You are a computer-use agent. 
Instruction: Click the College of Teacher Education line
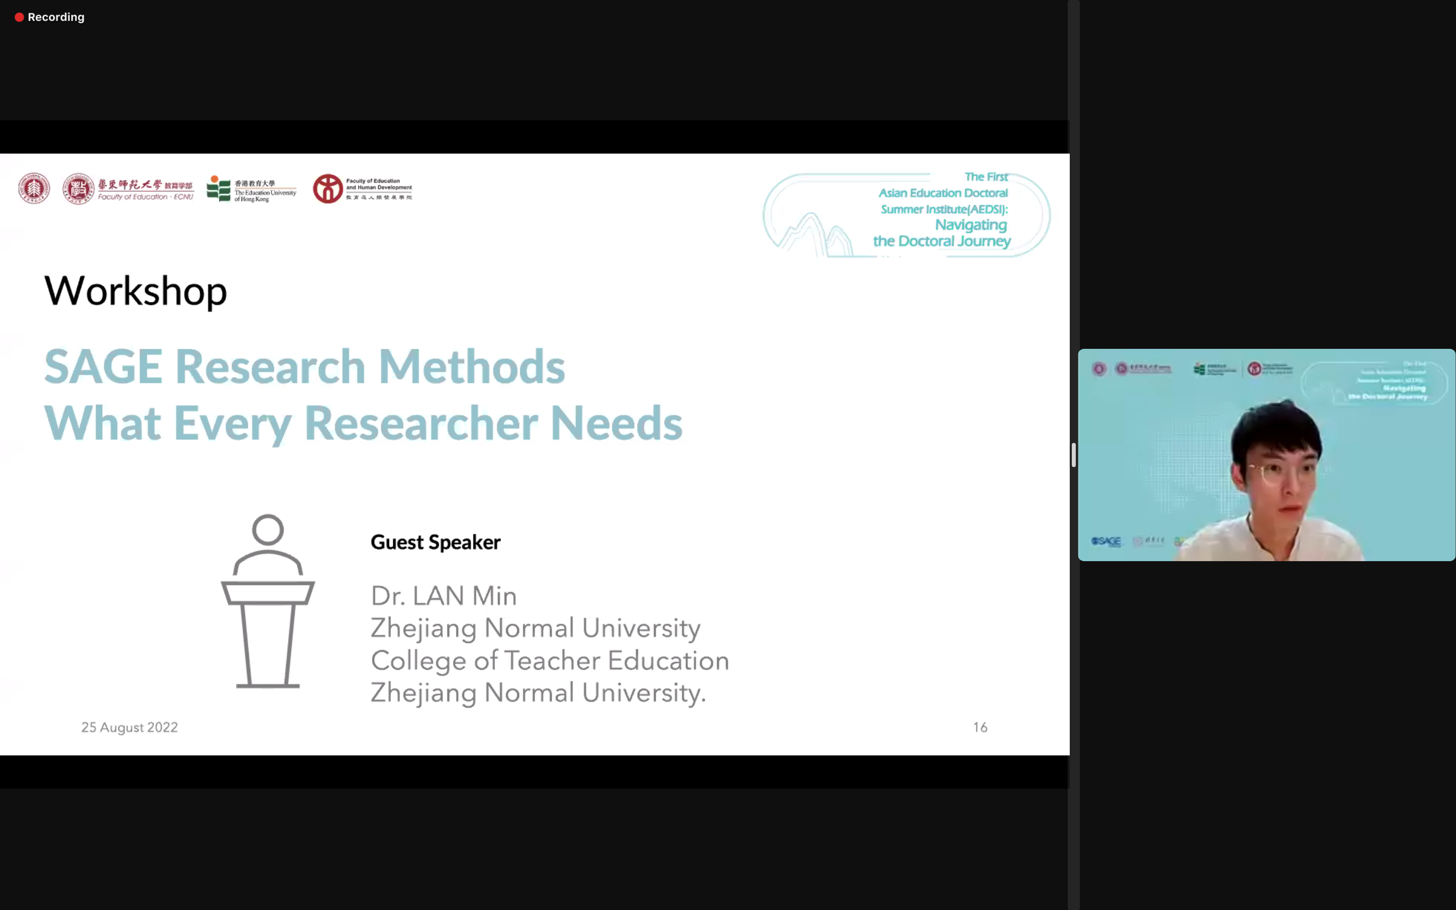tap(550, 661)
